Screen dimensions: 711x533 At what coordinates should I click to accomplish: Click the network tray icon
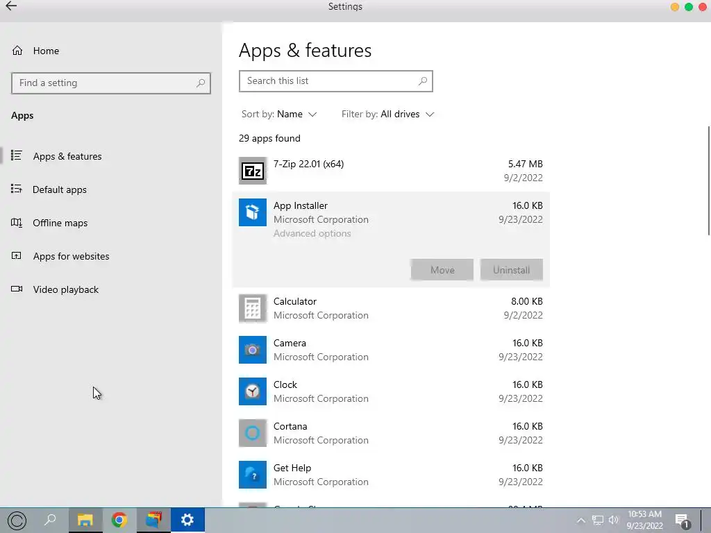click(x=598, y=521)
